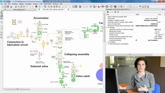165x93 pixels.
Task: Click the sketch vertical scrollbar up arrow
Action: (x=104, y=12)
